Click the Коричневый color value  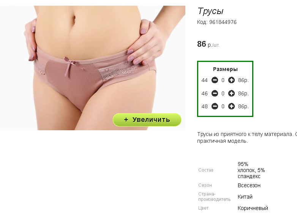(x=253, y=208)
